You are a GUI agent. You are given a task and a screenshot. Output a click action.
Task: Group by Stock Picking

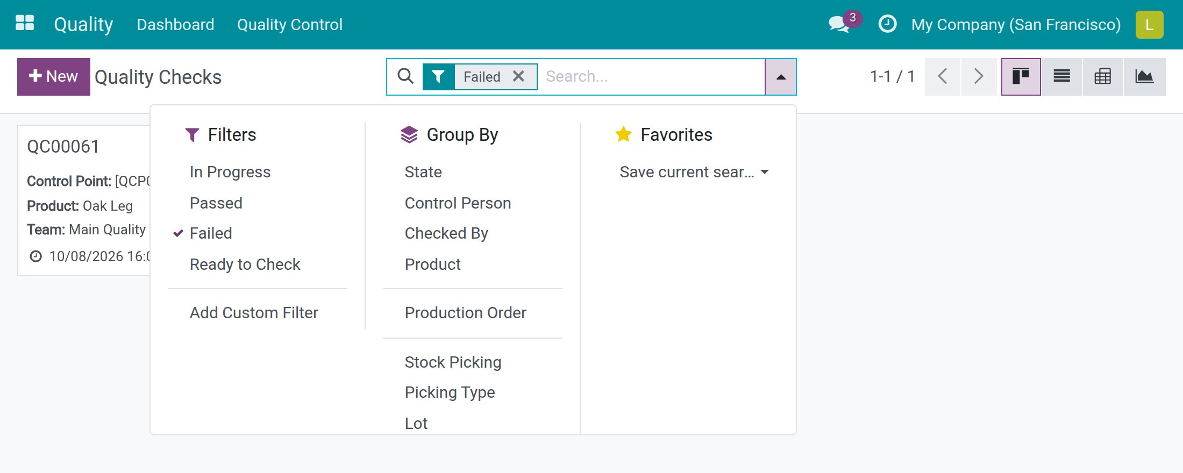pos(453,362)
